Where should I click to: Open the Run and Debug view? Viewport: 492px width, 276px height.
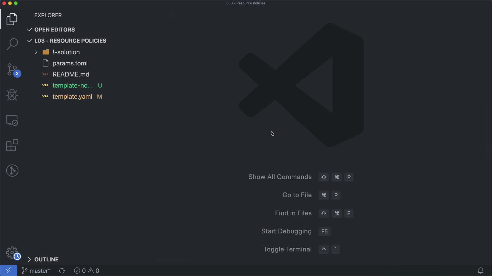coord(12,95)
